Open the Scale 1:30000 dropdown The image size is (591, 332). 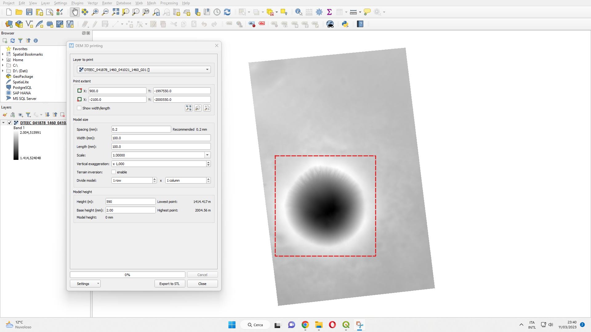207,155
